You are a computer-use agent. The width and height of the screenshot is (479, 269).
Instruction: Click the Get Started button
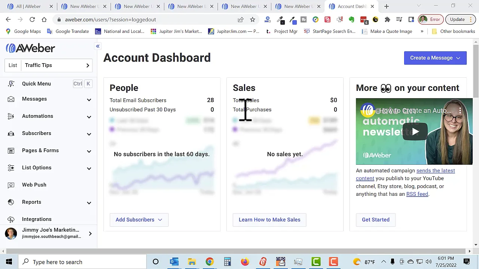376,220
